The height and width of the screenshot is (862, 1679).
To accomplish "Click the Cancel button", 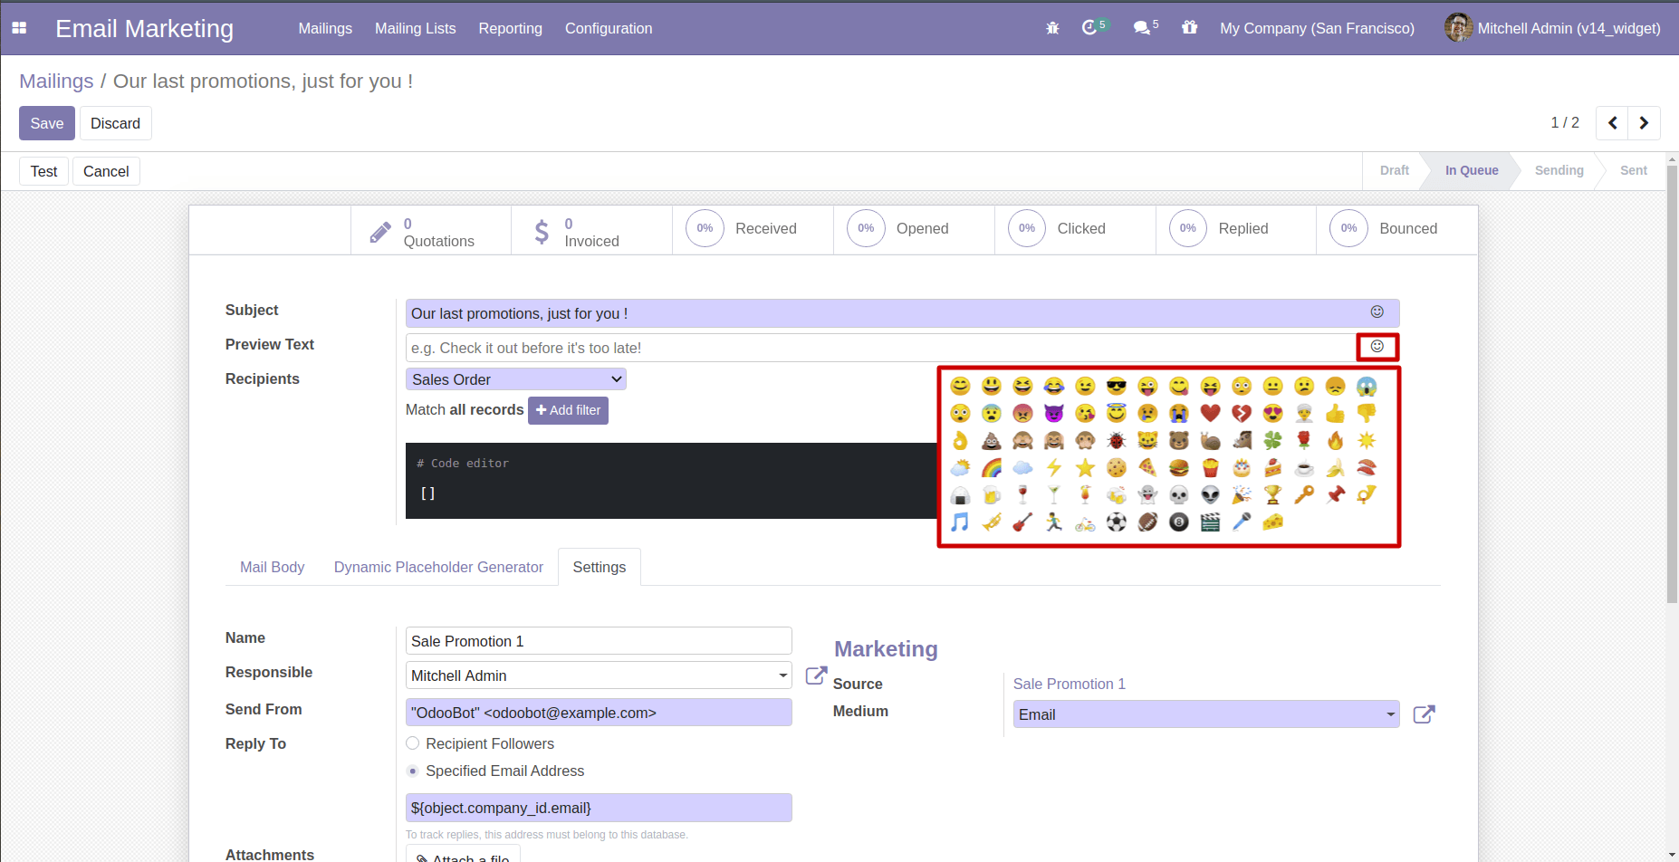I will 106,171.
